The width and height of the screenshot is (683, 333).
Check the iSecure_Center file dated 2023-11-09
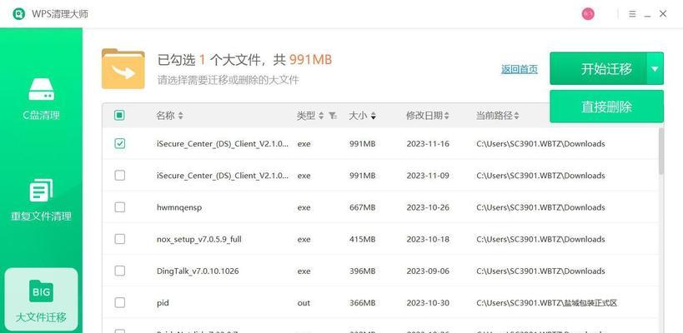(119, 175)
